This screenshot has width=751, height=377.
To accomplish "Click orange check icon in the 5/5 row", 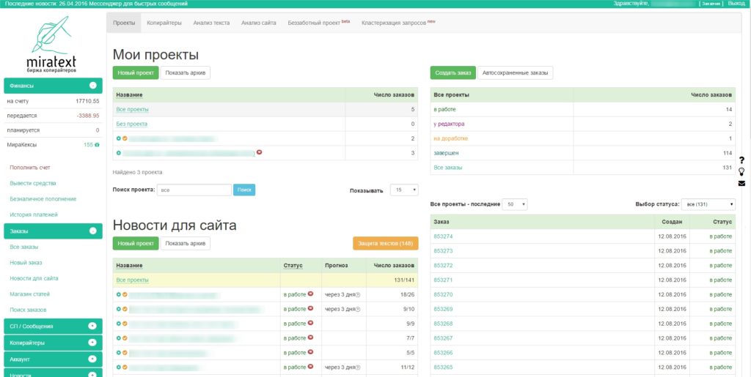I will pyautogui.click(x=125, y=353).
